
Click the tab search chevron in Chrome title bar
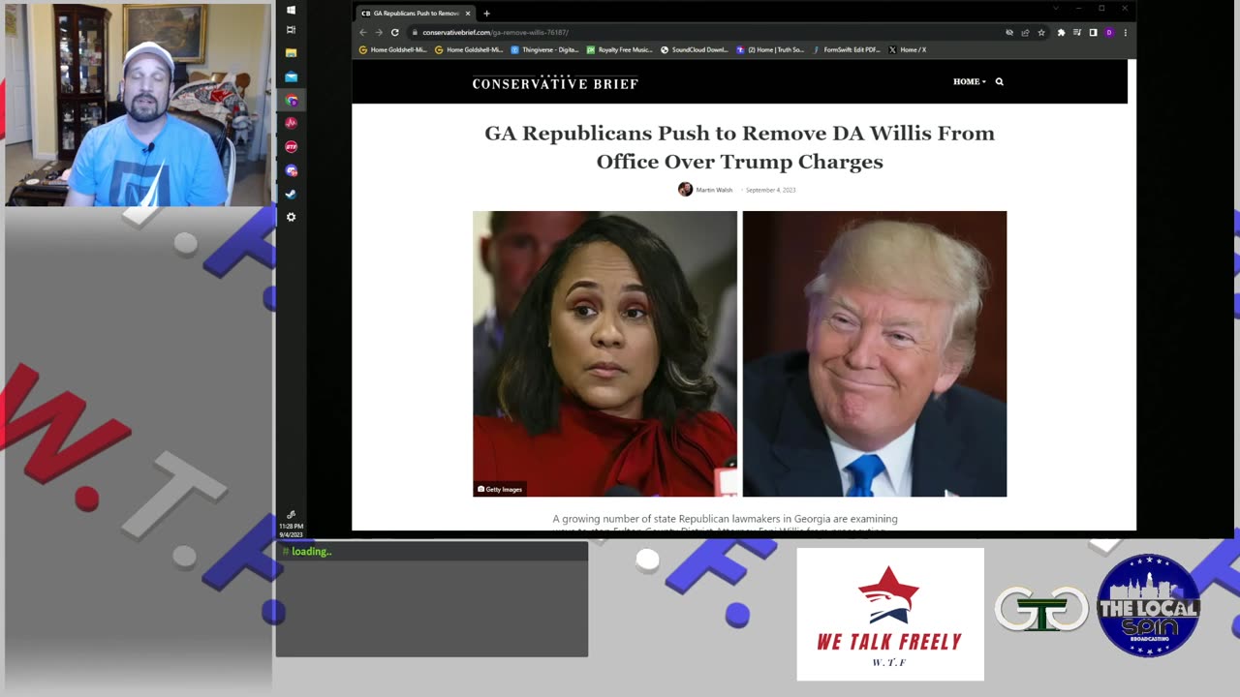click(x=1056, y=8)
